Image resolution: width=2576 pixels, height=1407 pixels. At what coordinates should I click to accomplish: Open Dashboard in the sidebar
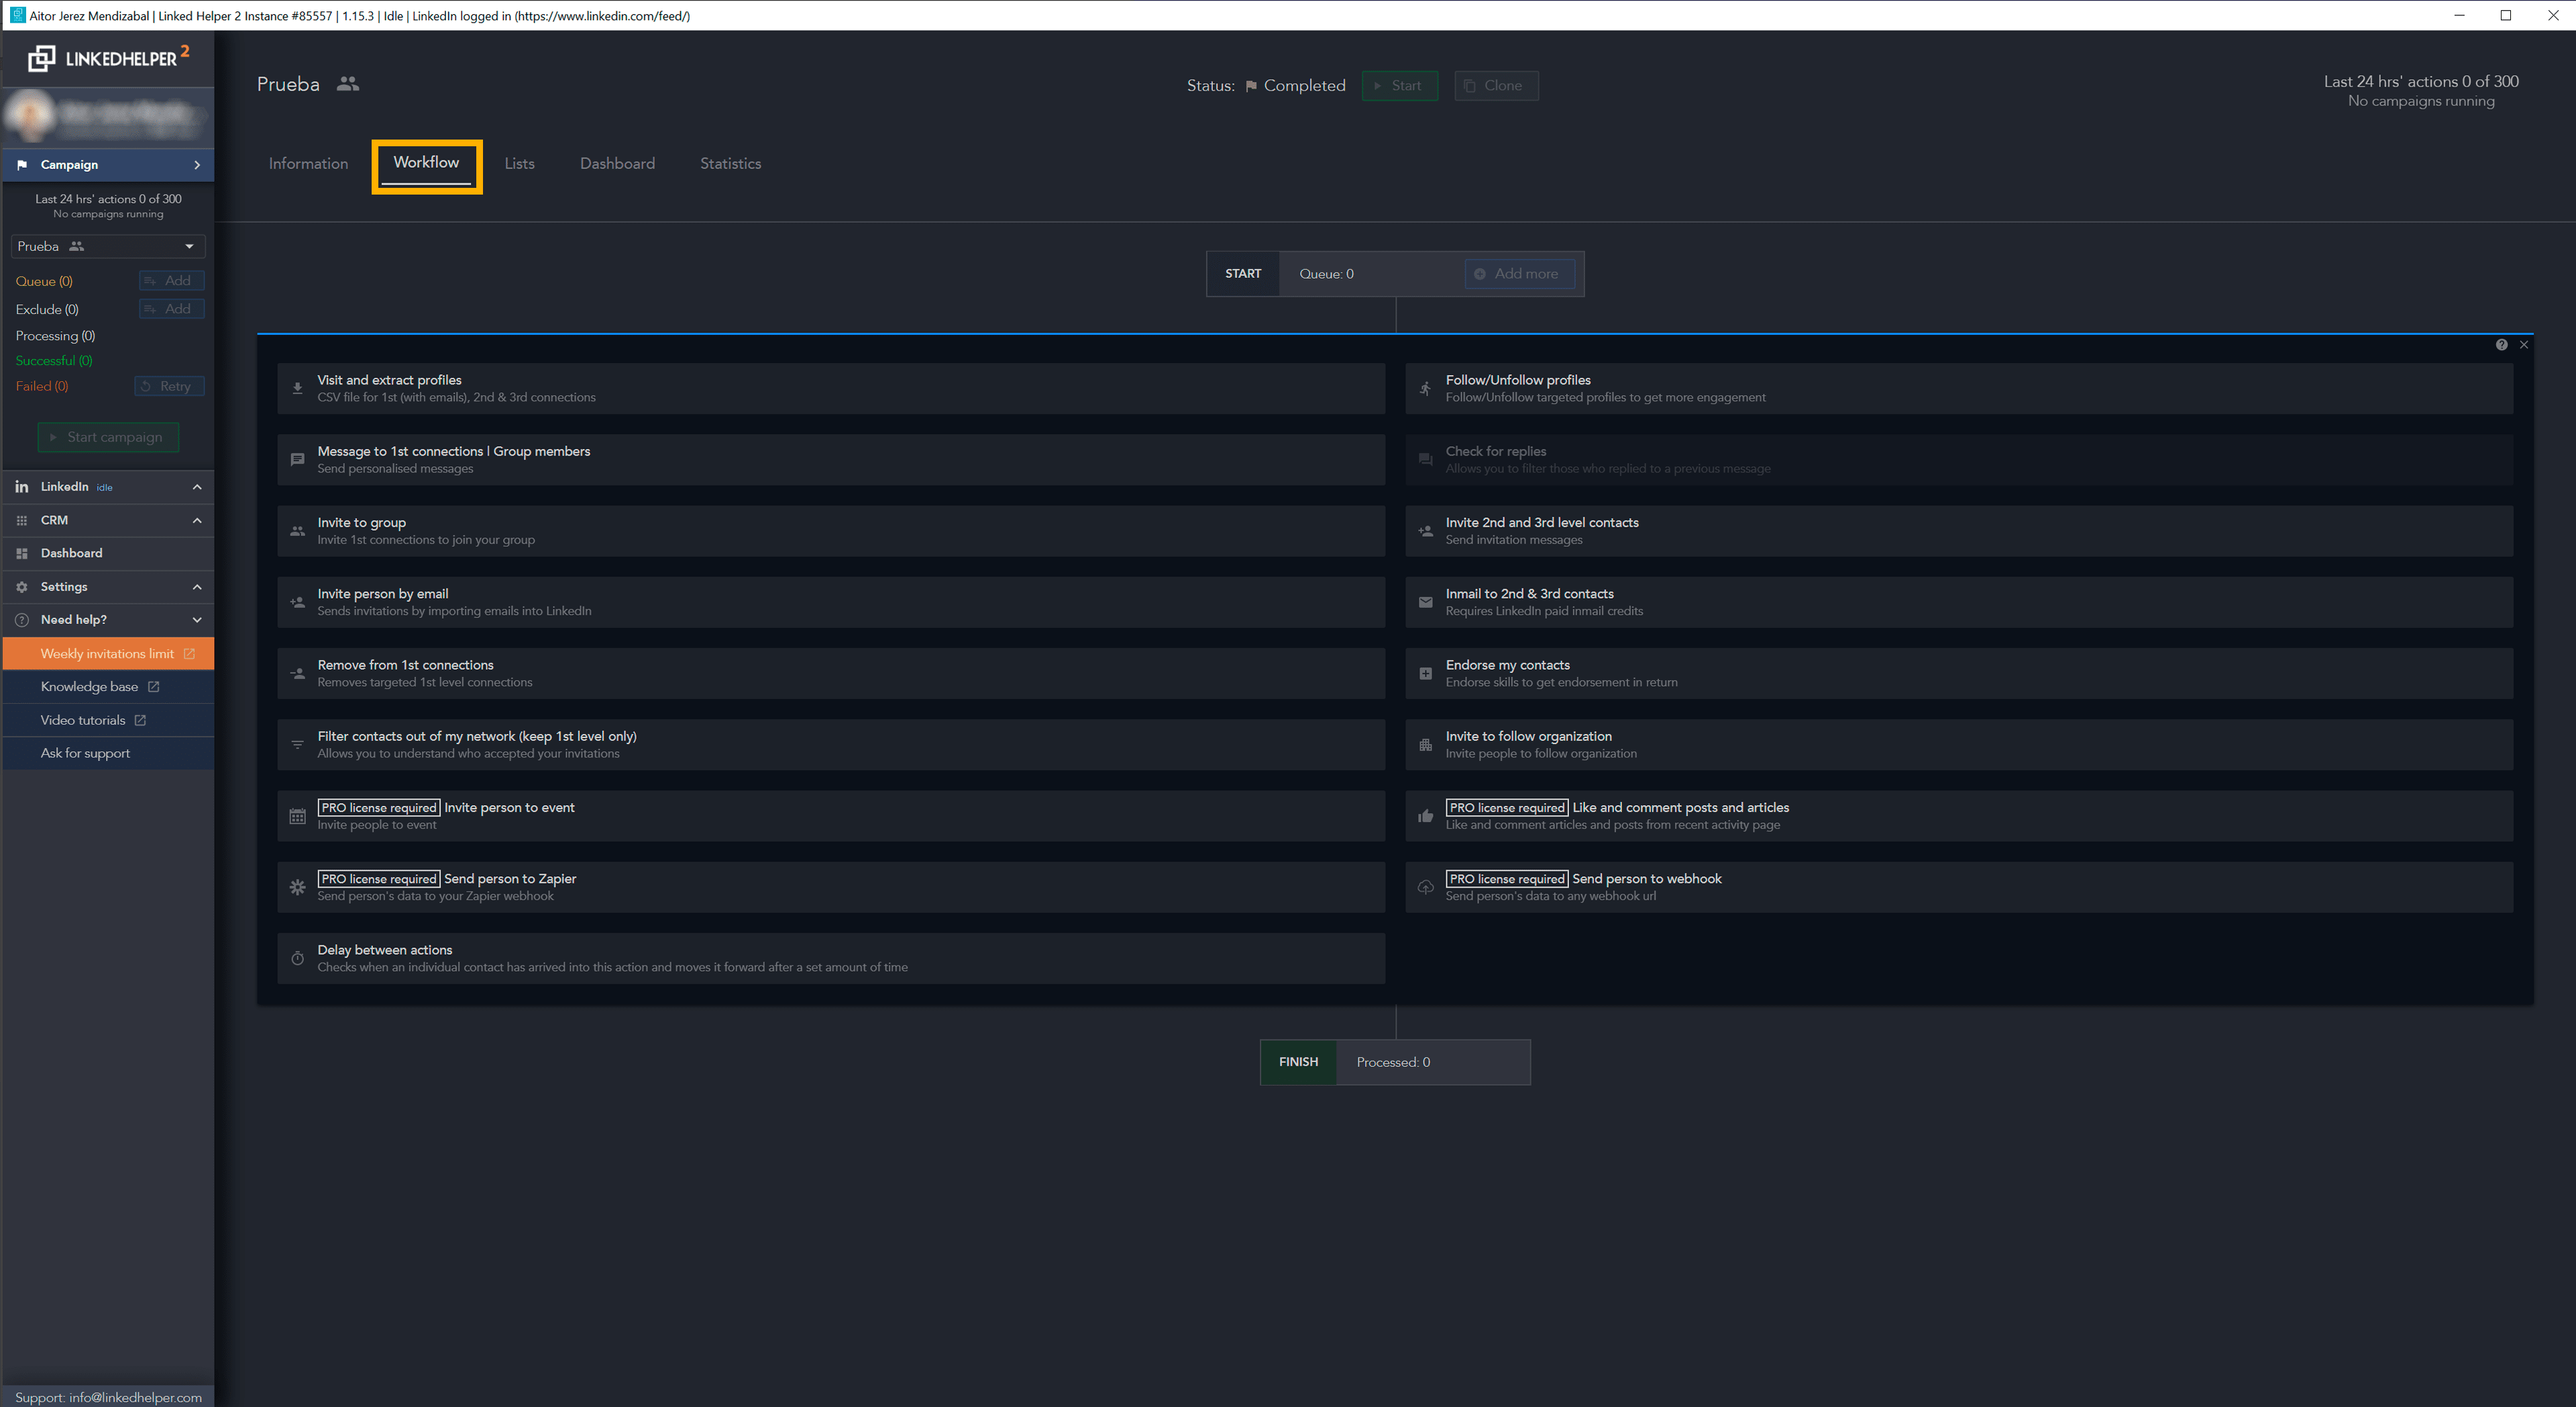point(108,553)
